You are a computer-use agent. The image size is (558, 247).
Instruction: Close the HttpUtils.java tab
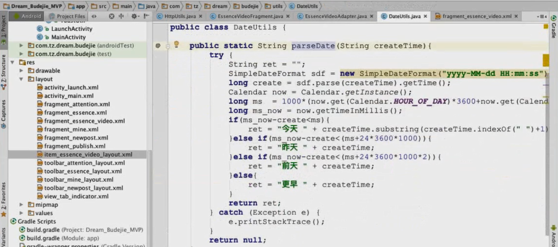pos(201,16)
